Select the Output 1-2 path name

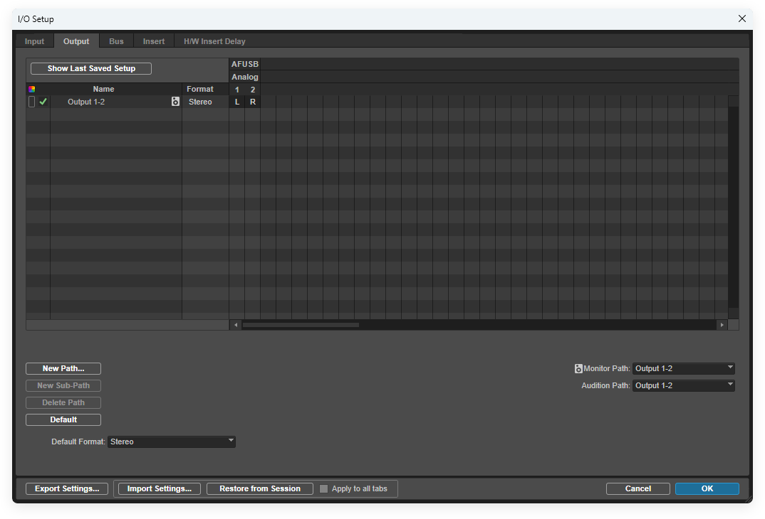86,102
